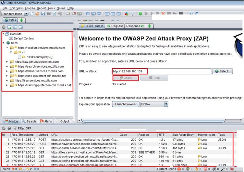The width and height of the screenshot is (244, 172).
Task: Click the red X custom breakpoint icon
Action: (163, 14)
